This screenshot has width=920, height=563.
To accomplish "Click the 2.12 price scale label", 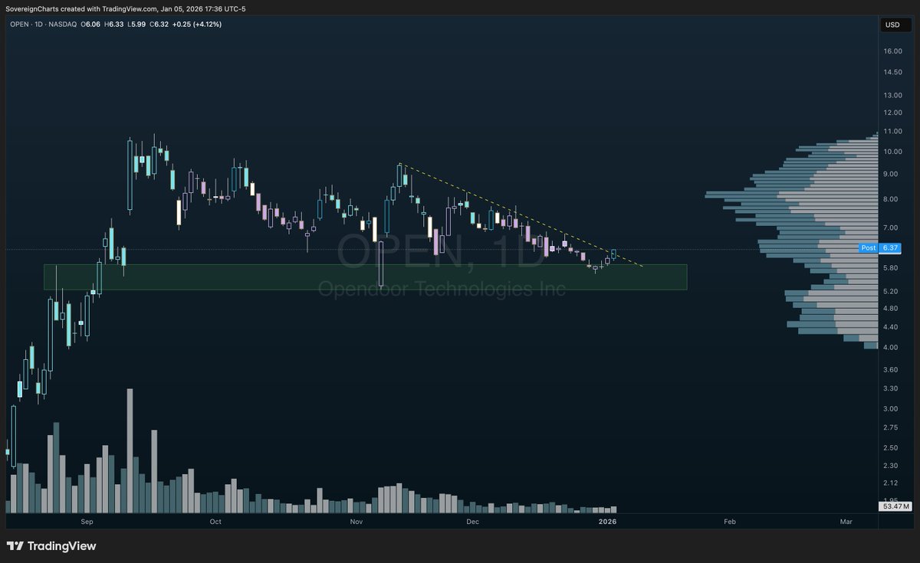I will (x=892, y=483).
